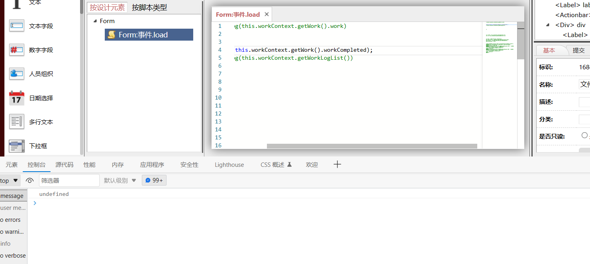
Task: Click the flask icon next to CSS 概述
Action: click(290, 164)
